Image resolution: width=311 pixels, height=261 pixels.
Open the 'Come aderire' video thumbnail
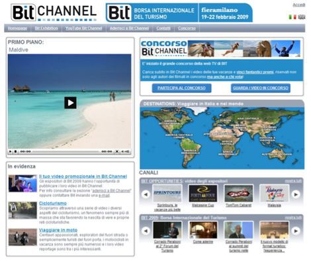coord(203,230)
